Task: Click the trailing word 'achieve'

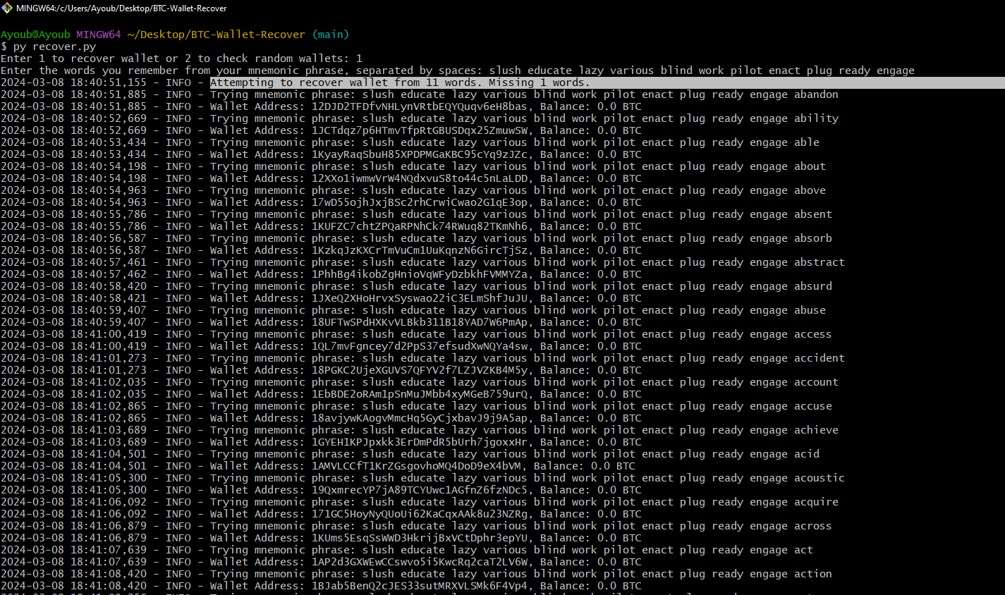Action: pos(816,430)
